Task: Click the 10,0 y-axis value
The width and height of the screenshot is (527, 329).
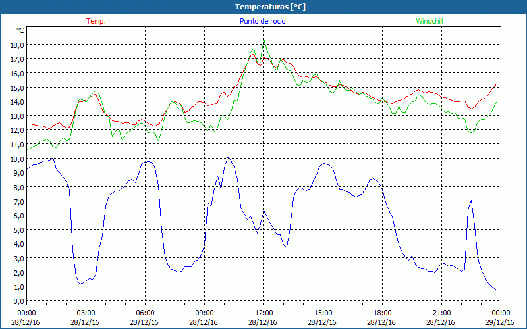Action: (18, 159)
